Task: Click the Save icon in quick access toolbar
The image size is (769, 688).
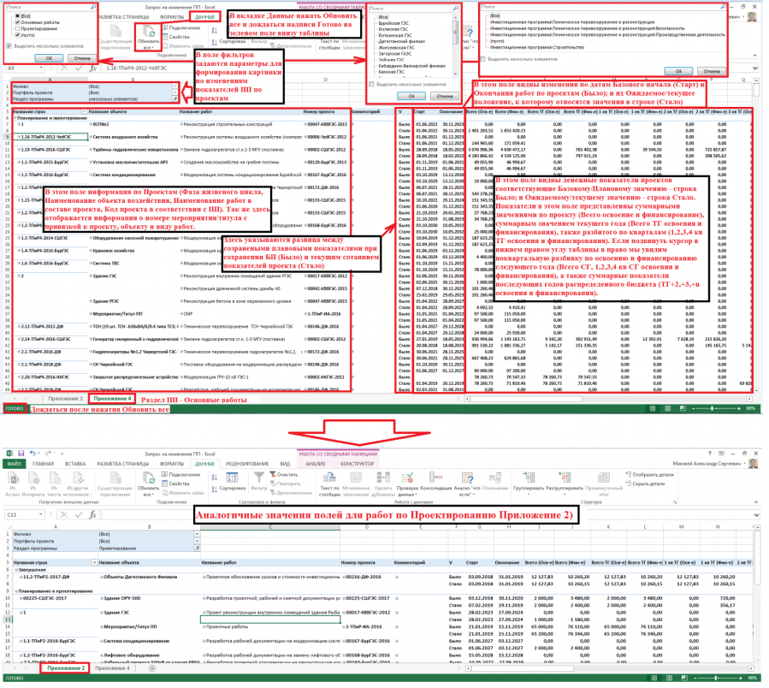Action: tap(21, 454)
